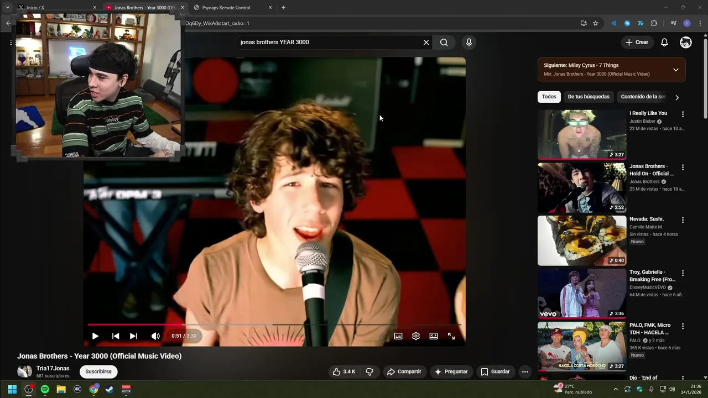This screenshot has width=708, height=398.
Task: Open the Chrome profile avatar
Action: [687, 23]
